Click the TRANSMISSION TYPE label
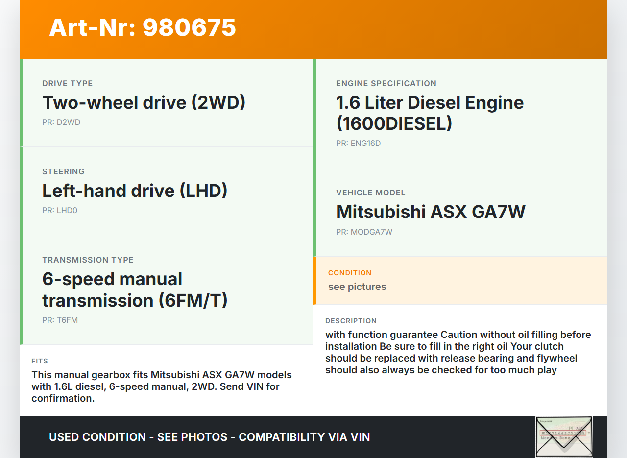Viewport: 627px width, 458px height. (88, 260)
